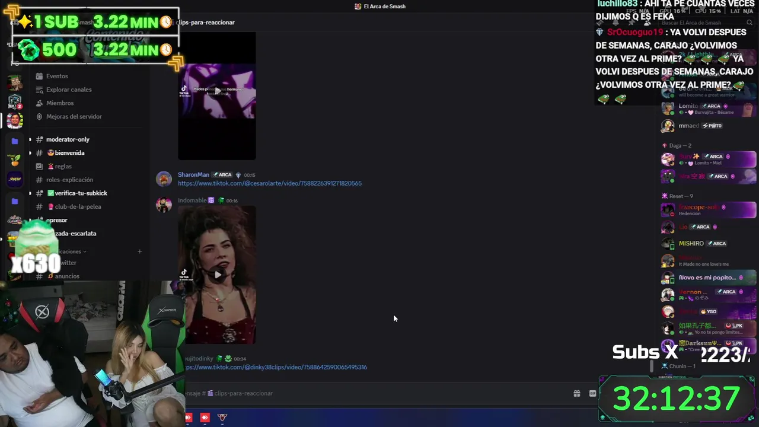Open the reglas channel
759x427 pixels.
point(59,167)
